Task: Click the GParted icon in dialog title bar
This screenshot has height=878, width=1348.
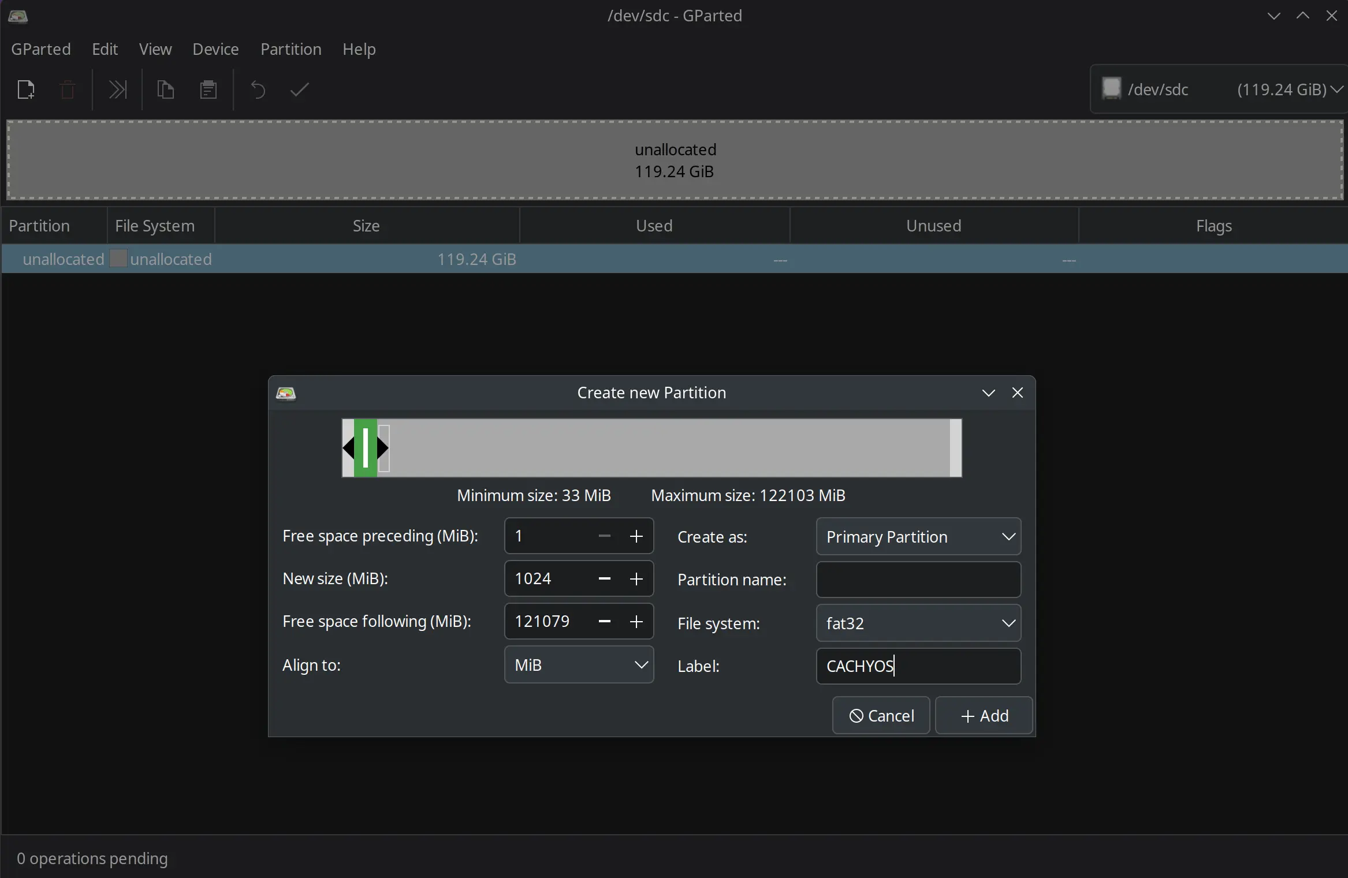Action: coord(286,393)
